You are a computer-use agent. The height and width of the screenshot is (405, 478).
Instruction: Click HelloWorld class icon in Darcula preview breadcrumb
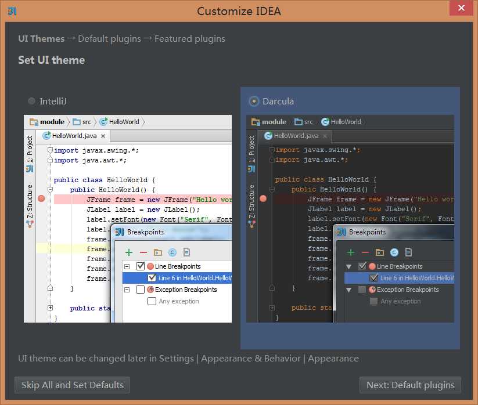(x=325, y=121)
